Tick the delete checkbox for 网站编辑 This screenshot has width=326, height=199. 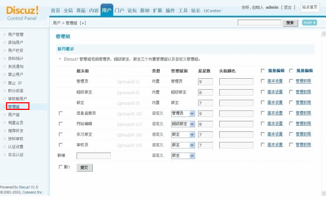[x=61, y=124]
